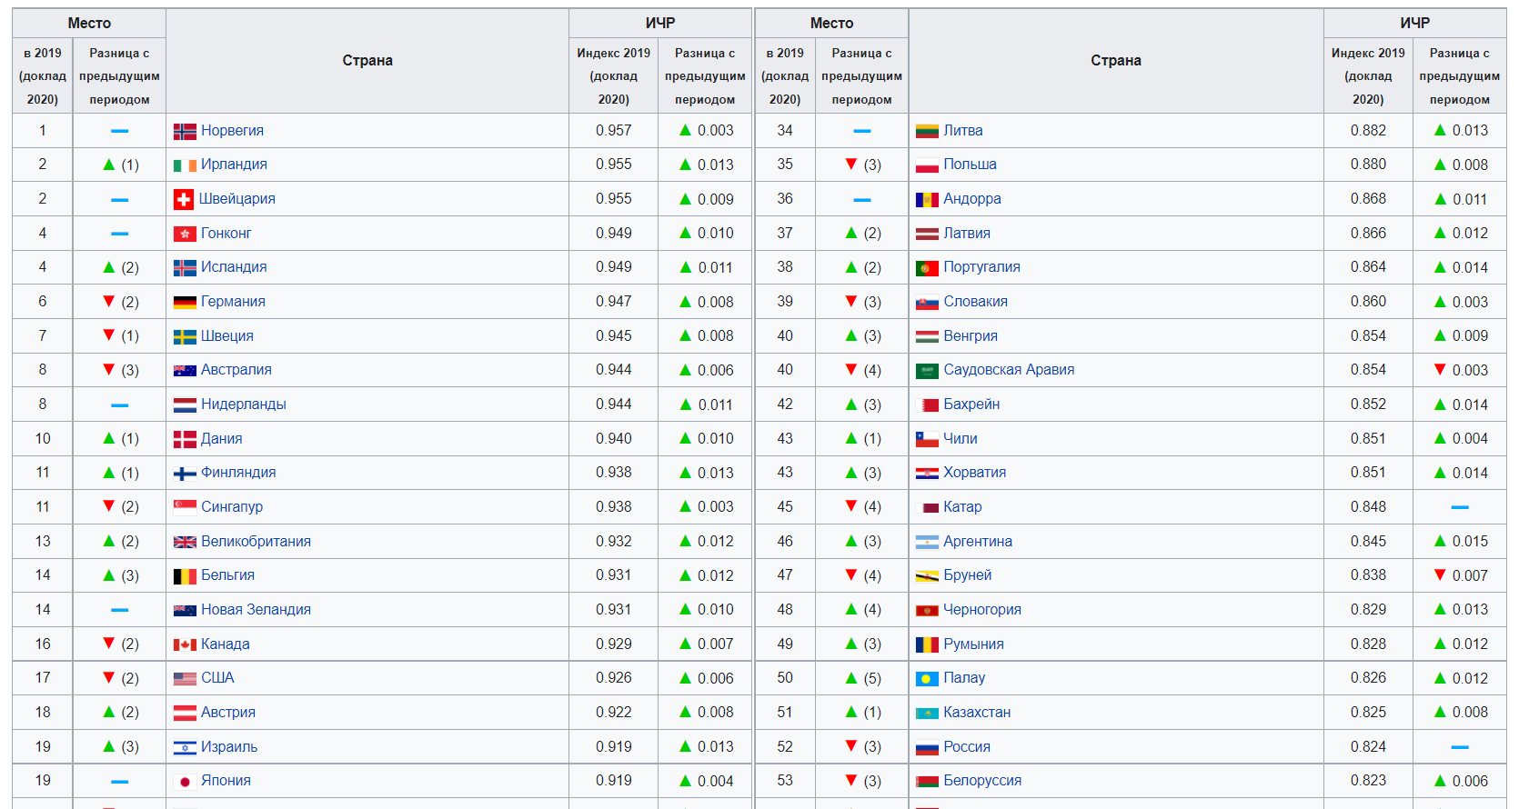Open the Россия country link
The image size is (1519, 809).
[966, 747]
